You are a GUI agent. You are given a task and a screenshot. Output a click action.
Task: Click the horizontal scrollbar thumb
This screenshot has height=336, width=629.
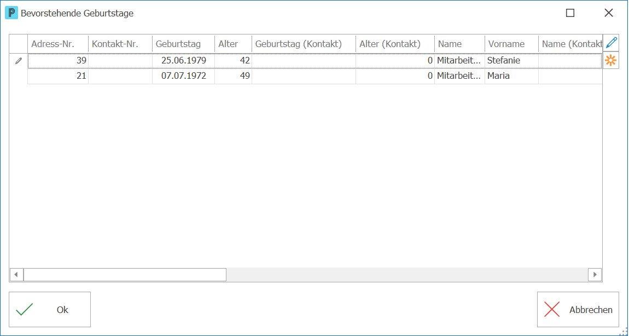click(125, 275)
